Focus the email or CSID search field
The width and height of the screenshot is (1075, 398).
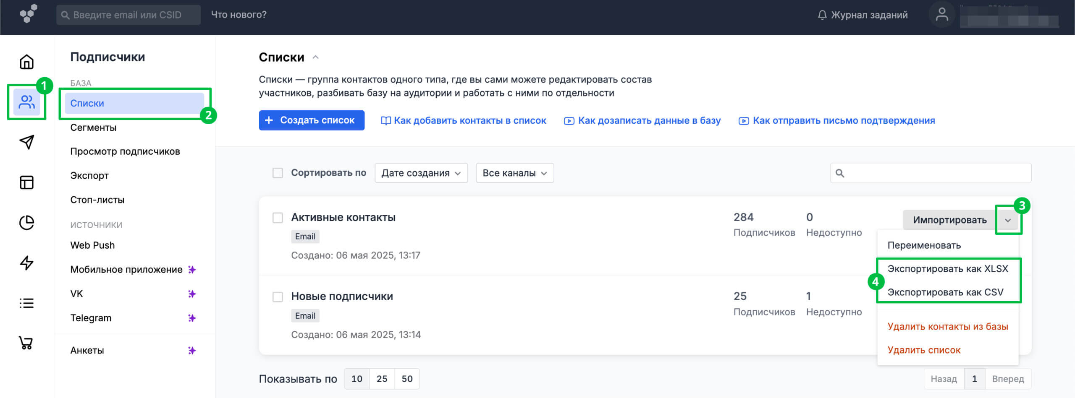click(x=128, y=15)
